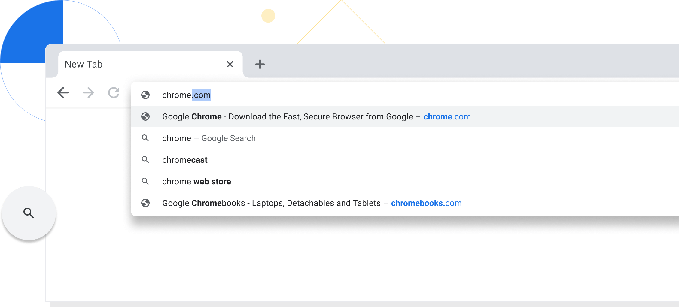Click the page reload icon
The image size is (679, 308).
click(113, 93)
